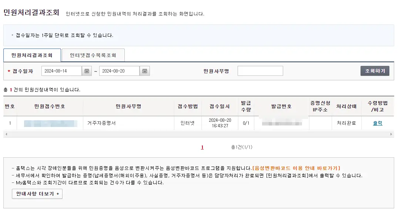The image size is (419, 218).
Task: Click the 조회하기 search button
Action: tap(375, 71)
